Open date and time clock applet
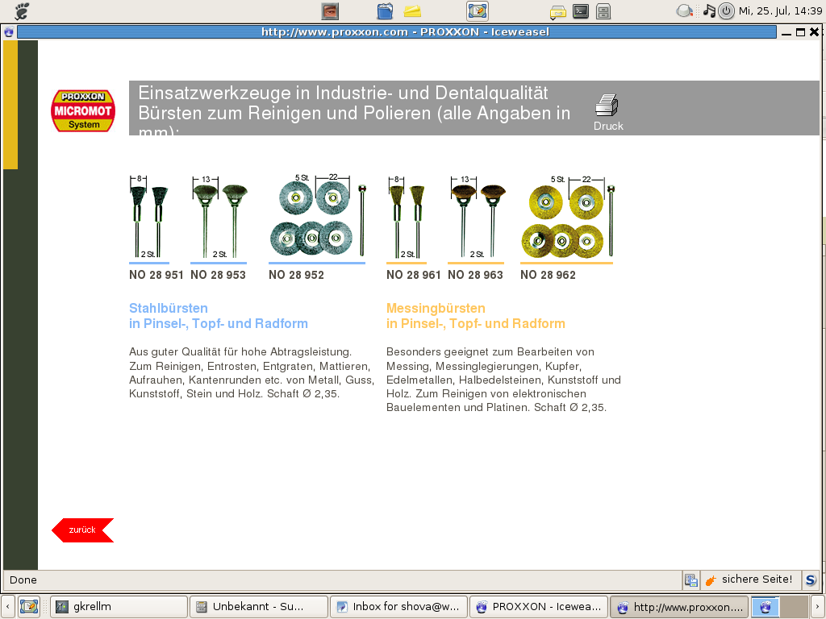Image resolution: width=826 pixels, height=619 pixels. click(780, 10)
